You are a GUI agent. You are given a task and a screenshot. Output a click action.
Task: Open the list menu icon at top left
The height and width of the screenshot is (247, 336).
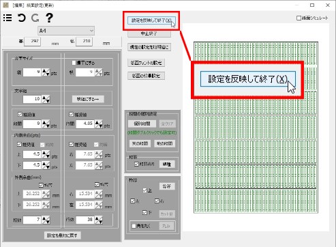pos(7,18)
